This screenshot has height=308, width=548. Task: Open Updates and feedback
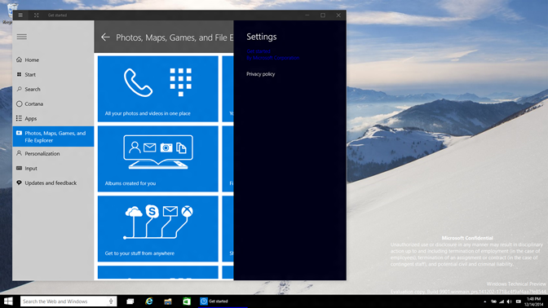tap(53, 183)
